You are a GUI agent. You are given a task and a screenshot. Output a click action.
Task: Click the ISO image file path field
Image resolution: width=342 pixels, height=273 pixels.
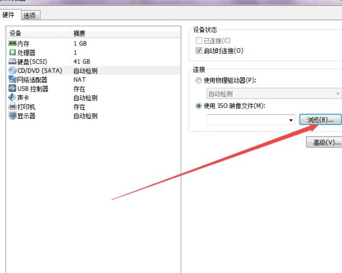click(246, 120)
